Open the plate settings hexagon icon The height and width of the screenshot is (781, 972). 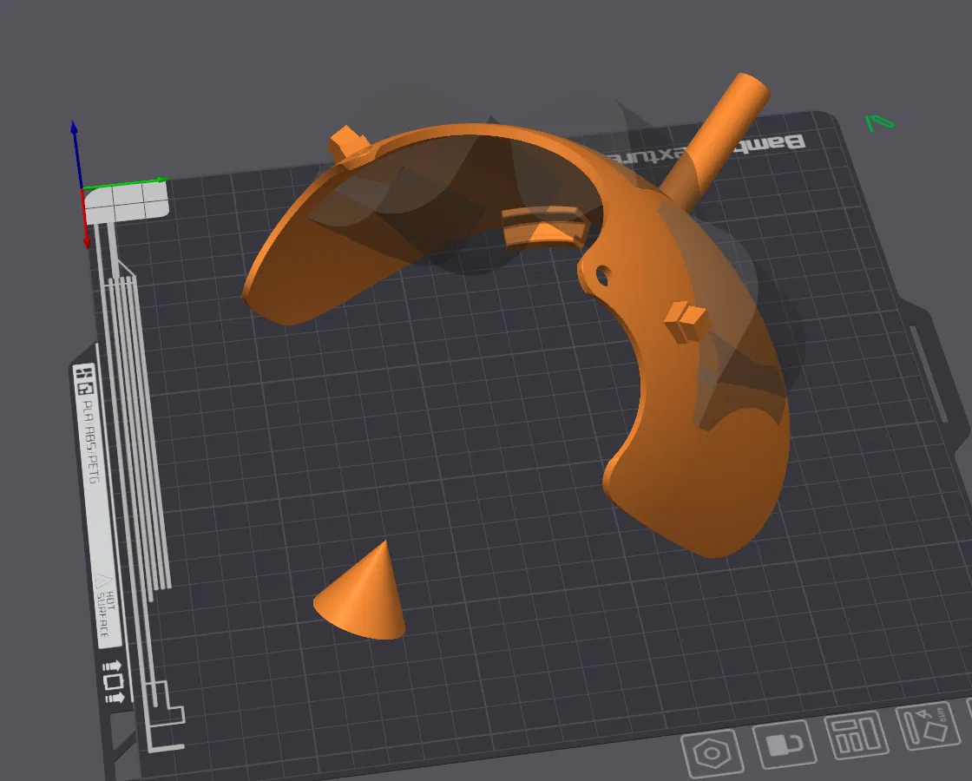[x=712, y=753]
